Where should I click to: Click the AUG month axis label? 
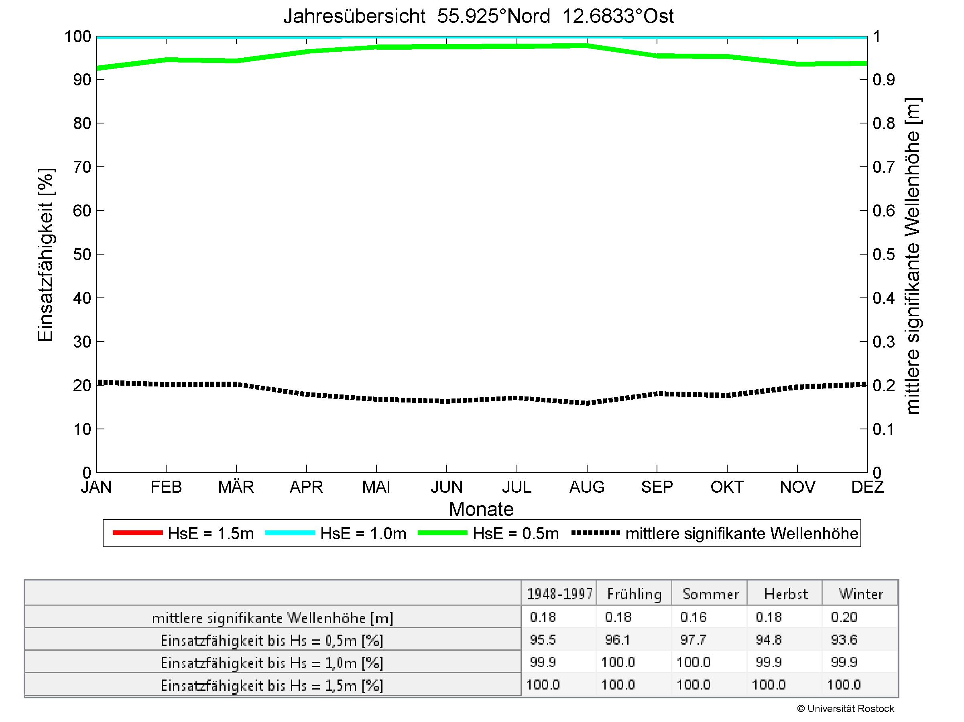coord(587,487)
